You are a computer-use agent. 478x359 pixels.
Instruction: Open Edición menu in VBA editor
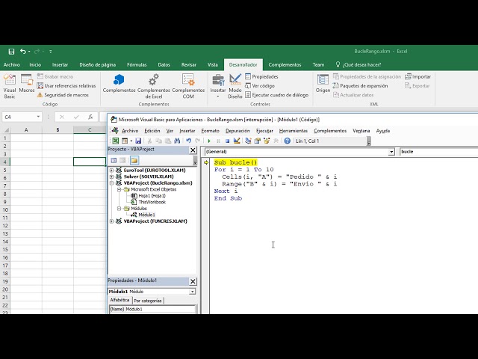point(152,131)
